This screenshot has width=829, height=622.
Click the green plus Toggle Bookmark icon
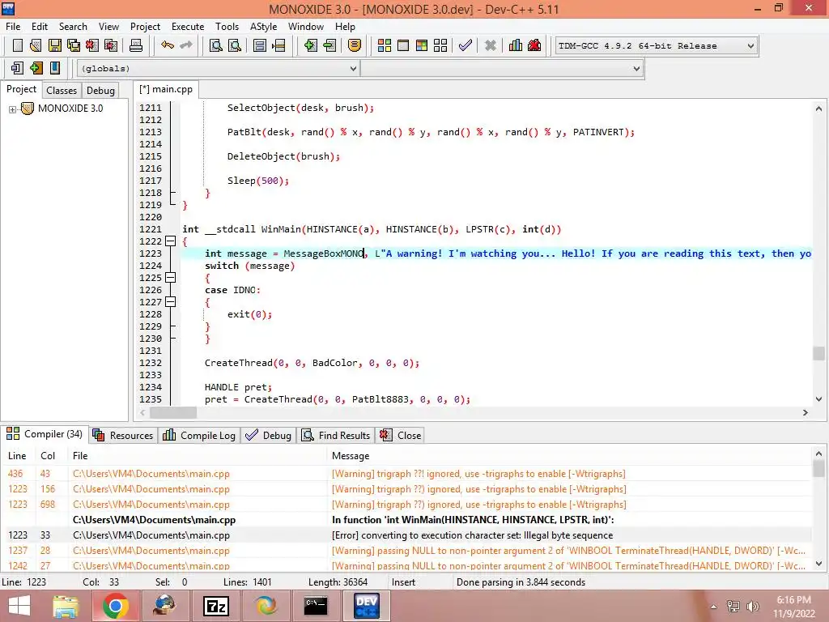pos(36,68)
